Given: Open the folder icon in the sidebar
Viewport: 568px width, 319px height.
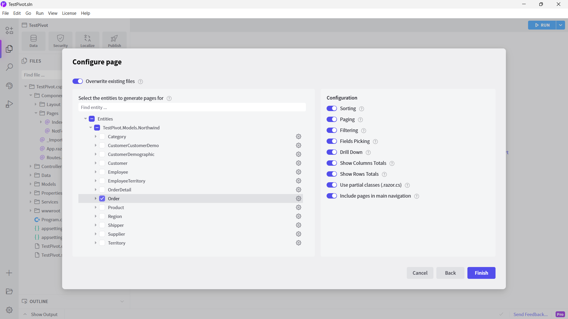Looking at the screenshot, I should tap(9, 291).
